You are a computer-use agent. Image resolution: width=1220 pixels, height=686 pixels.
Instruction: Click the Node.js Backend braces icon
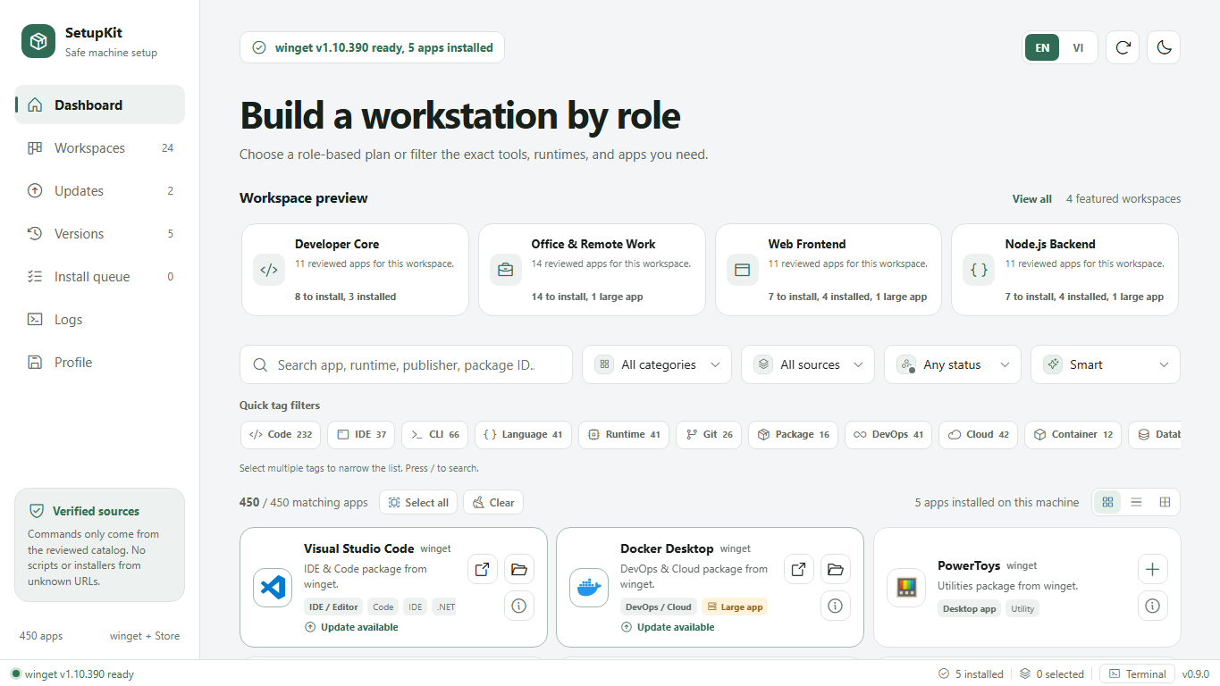[x=979, y=269]
